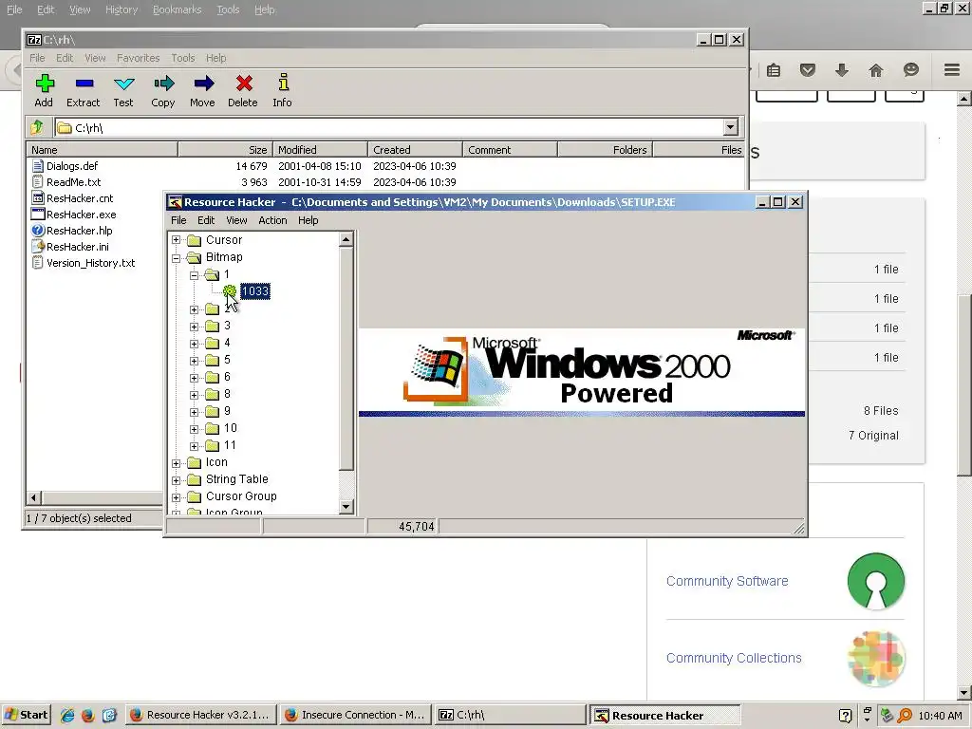
Task: Click the Extract icon in 7-Zip toolbar
Action: point(84,84)
